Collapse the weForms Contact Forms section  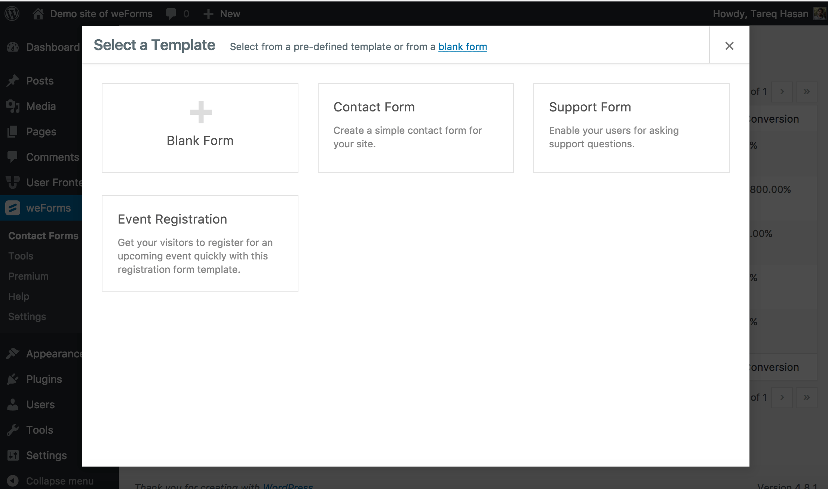click(48, 208)
